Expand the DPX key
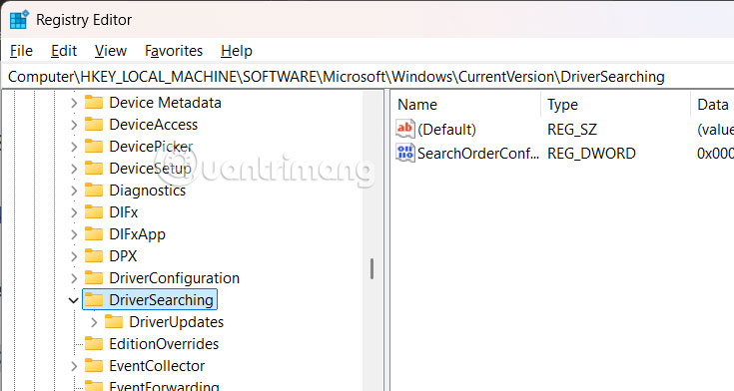 tap(74, 256)
